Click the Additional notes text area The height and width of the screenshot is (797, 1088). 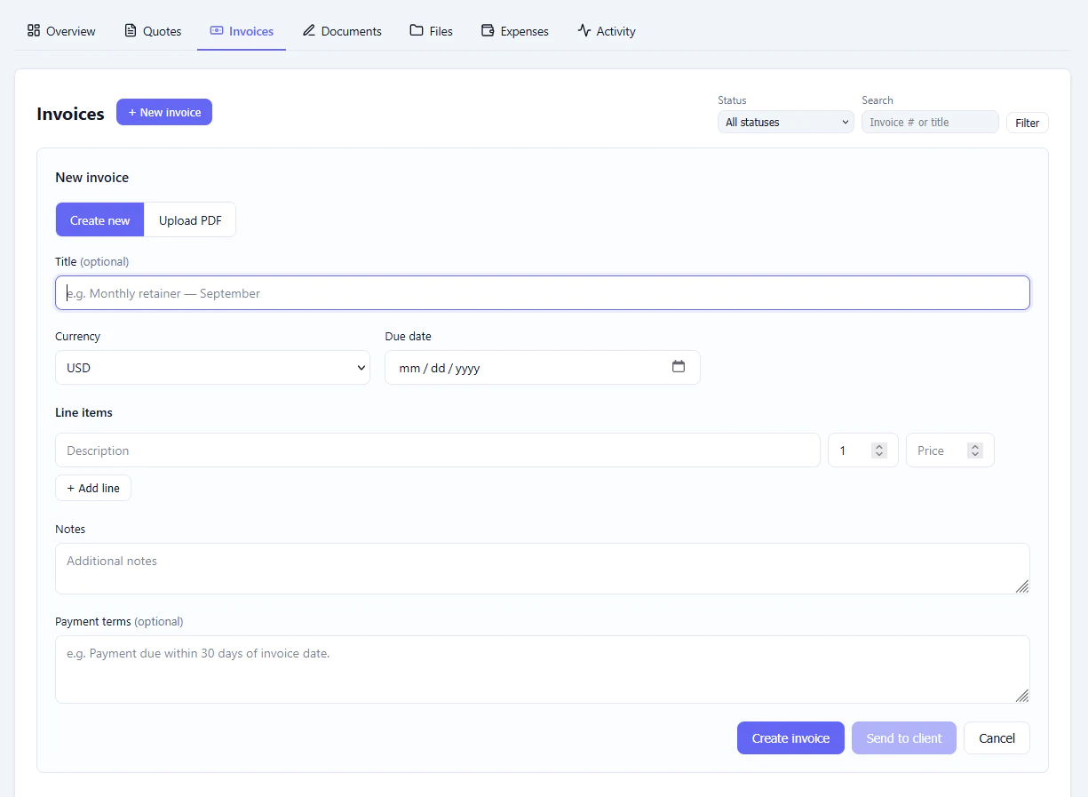coord(543,569)
